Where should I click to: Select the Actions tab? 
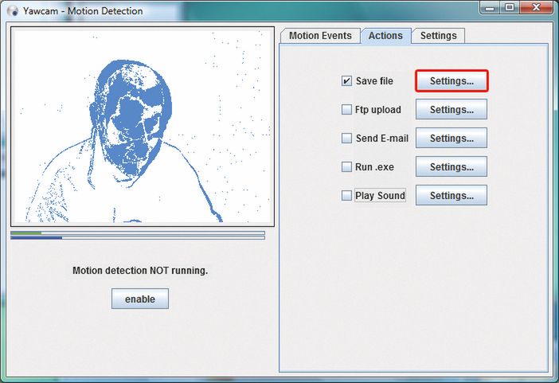(x=385, y=36)
